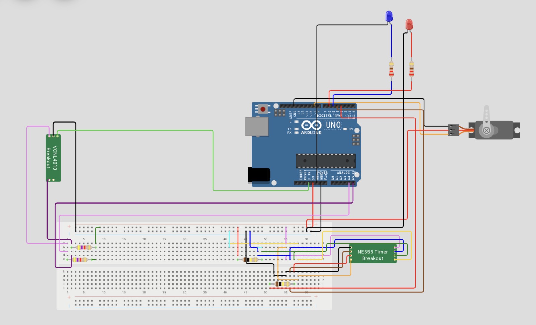Click the left breadboard resistor in row e
The image size is (536, 325).
tap(80, 259)
